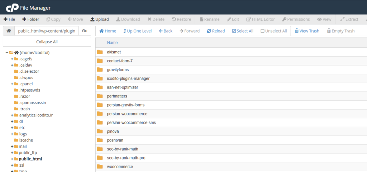Click Unselect All checkbox
The image size is (367, 172).
pos(274,31)
